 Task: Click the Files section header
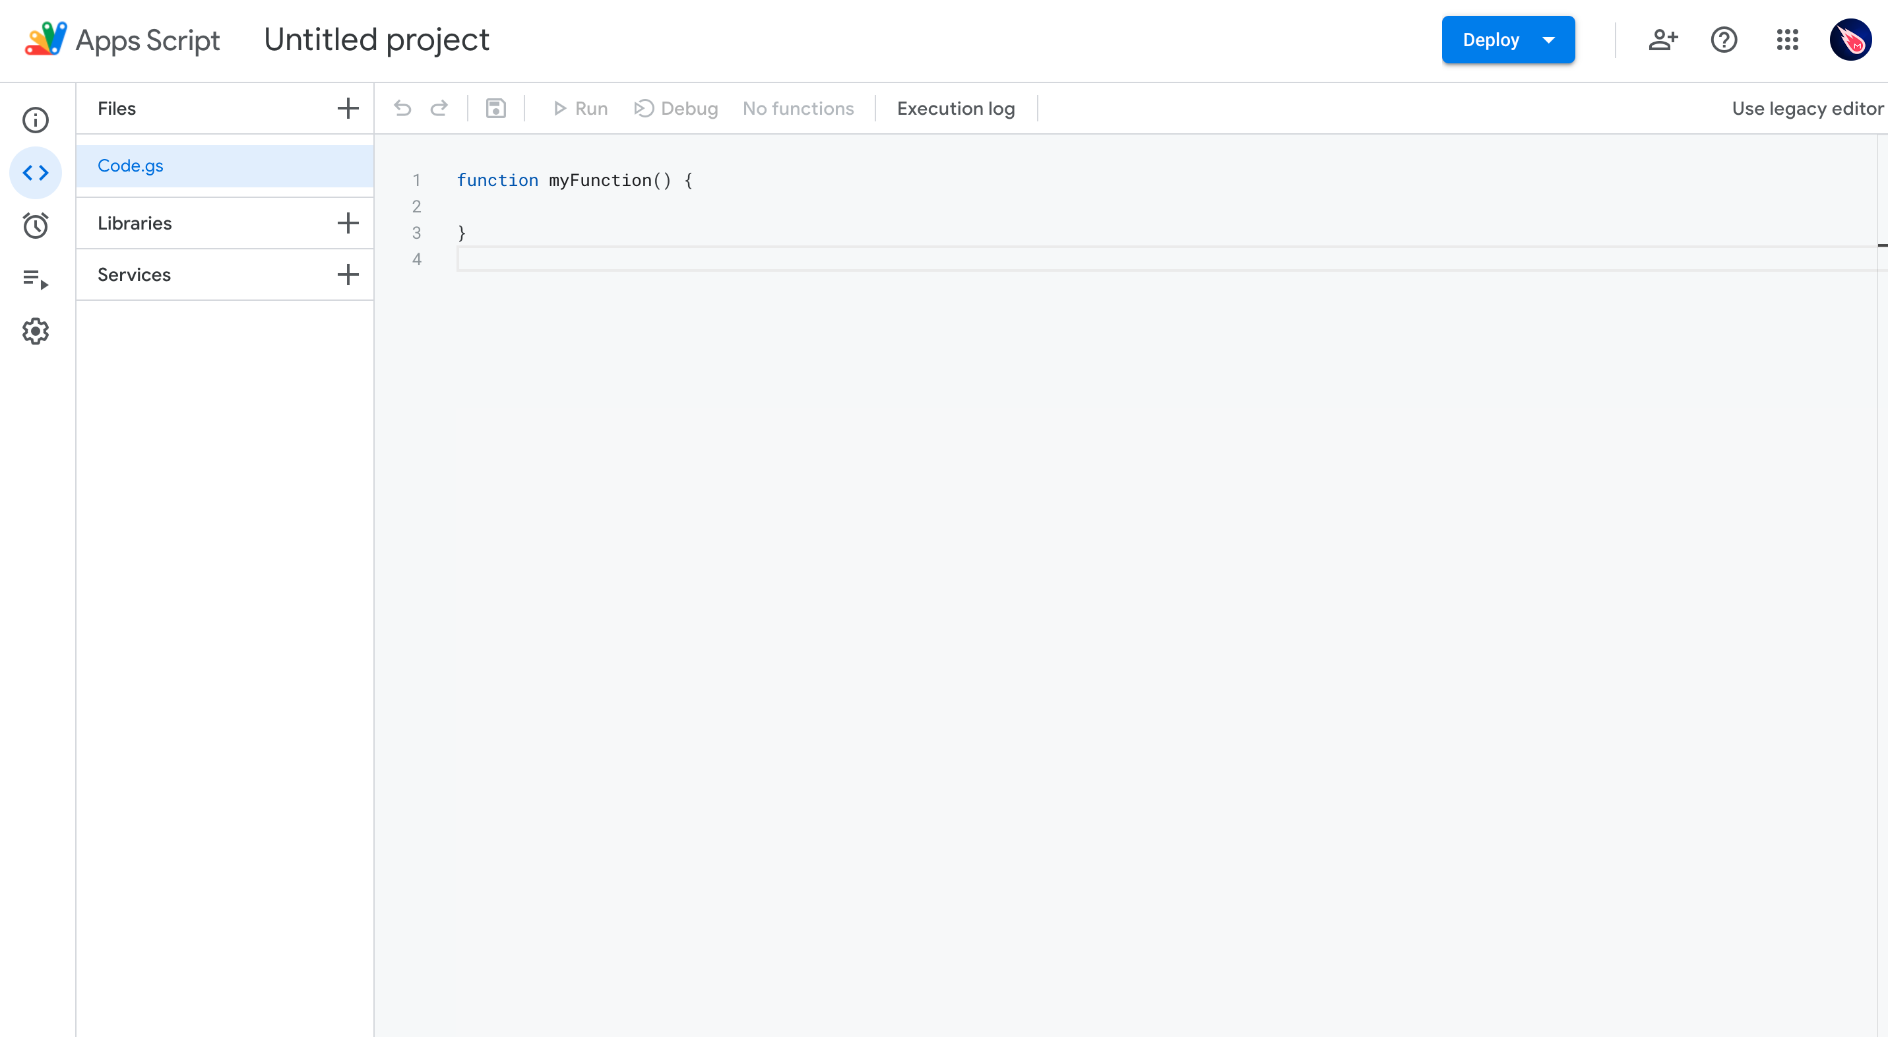117,108
